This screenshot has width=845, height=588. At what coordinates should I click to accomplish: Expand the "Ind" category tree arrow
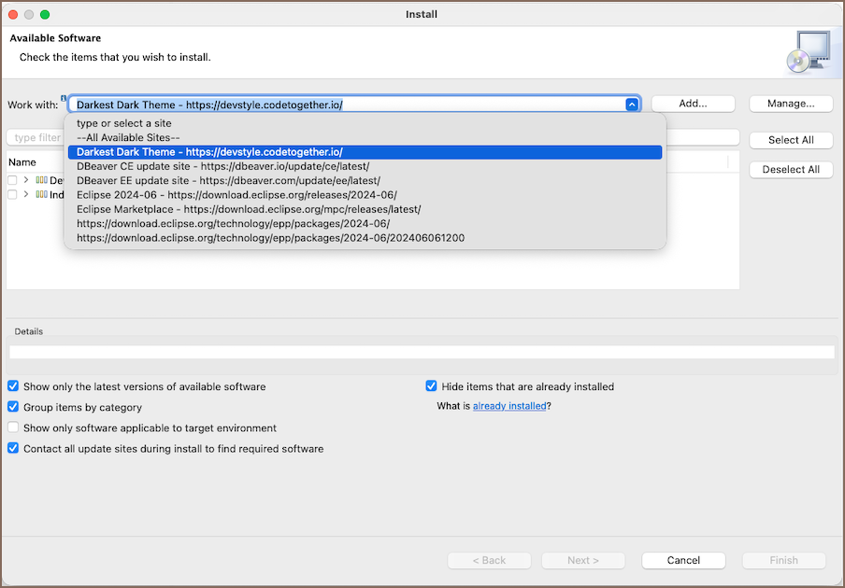(26, 195)
